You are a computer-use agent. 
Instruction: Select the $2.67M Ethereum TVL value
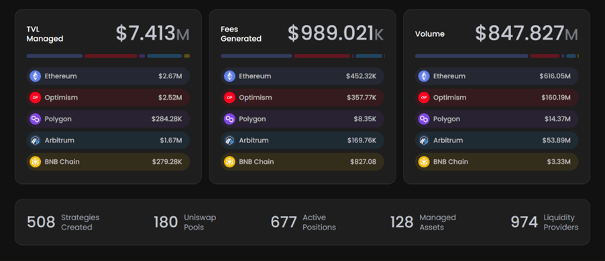coord(170,76)
